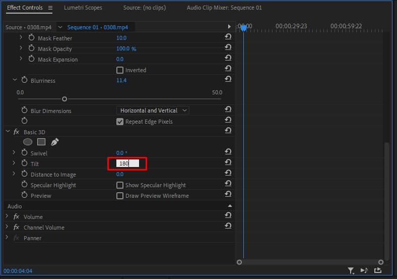Open the Source (no clips) tab

pos(145,8)
